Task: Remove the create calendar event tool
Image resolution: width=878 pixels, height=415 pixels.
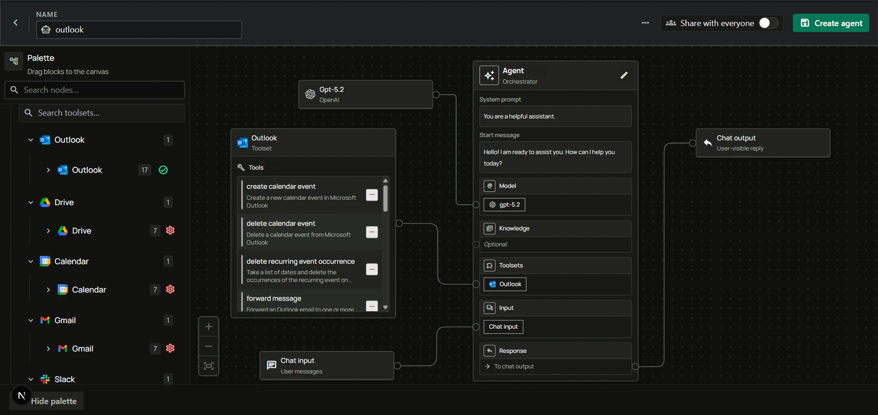Action: 372,195
